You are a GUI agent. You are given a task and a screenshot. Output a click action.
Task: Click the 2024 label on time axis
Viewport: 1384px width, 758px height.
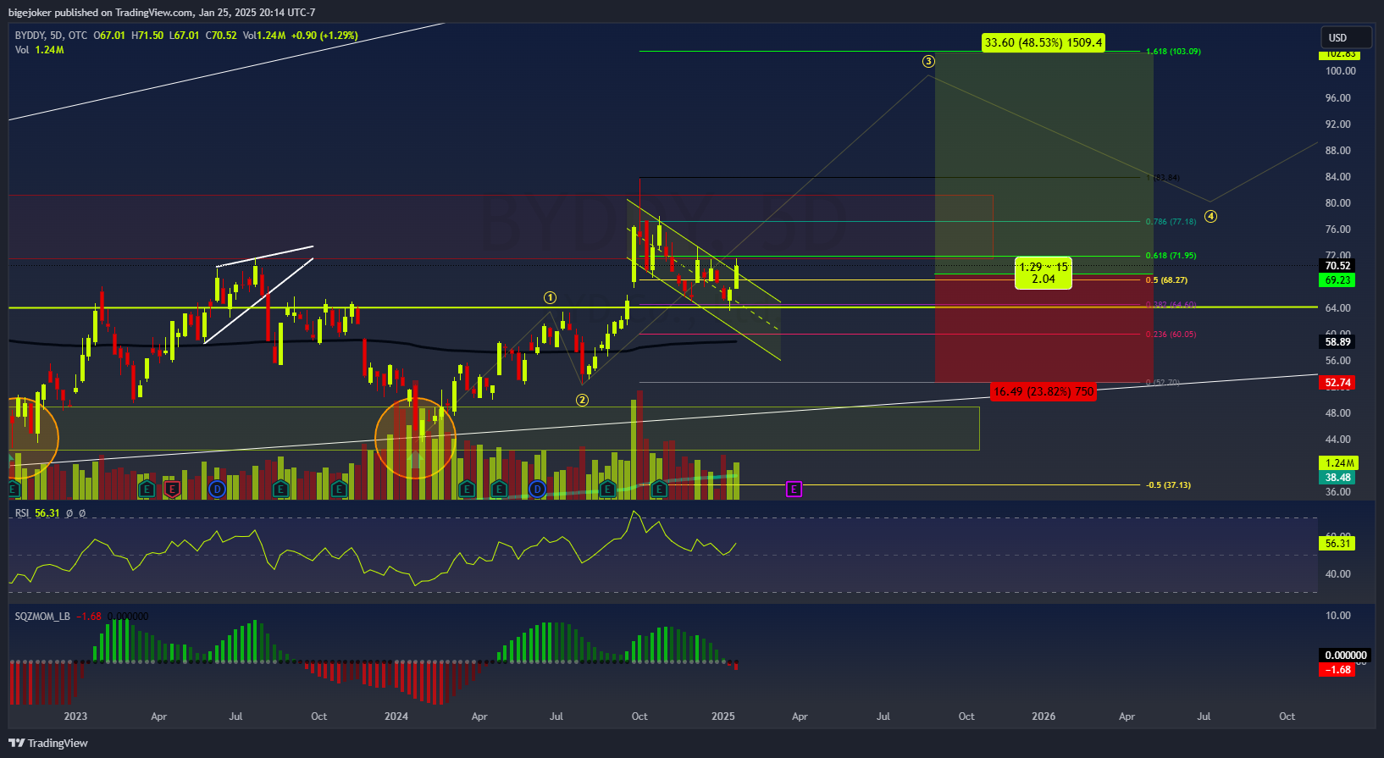point(396,717)
